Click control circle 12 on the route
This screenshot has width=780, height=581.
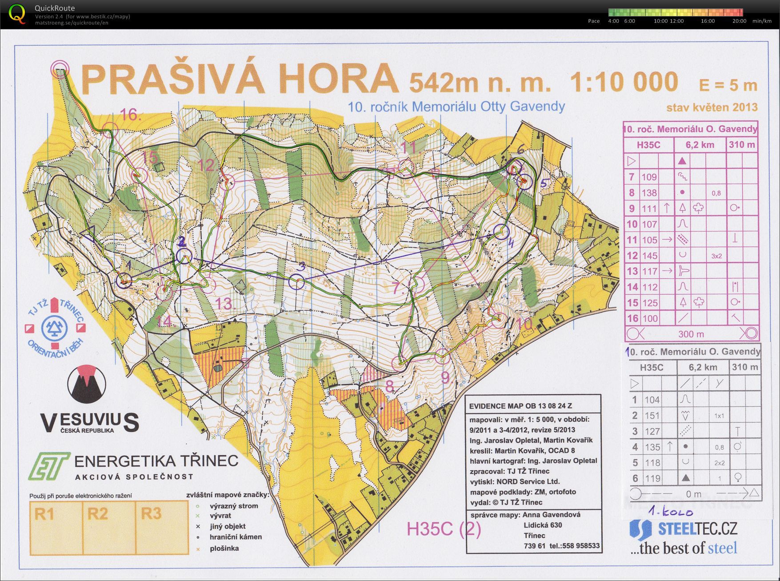pos(227,181)
